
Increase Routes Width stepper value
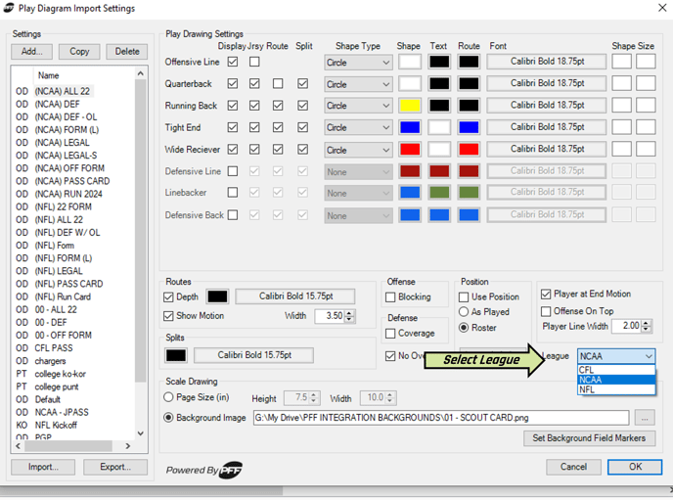tap(350, 313)
